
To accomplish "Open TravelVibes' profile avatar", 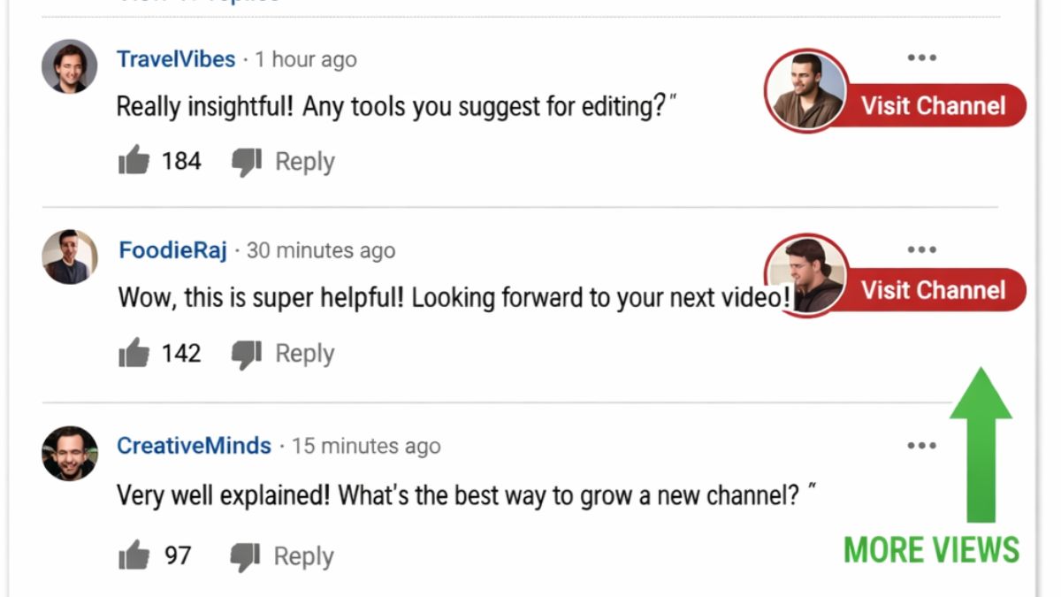I will (x=68, y=66).
